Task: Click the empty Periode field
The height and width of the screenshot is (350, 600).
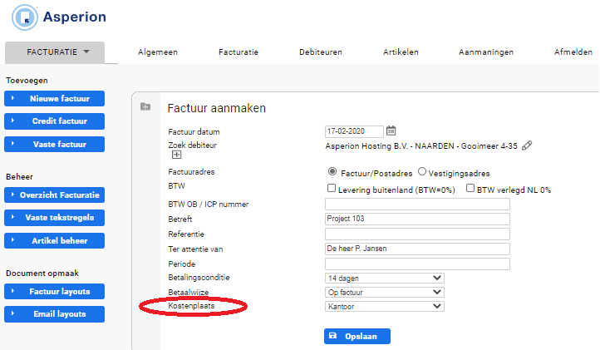Action: pyautogui.click(x=417, y=264)
